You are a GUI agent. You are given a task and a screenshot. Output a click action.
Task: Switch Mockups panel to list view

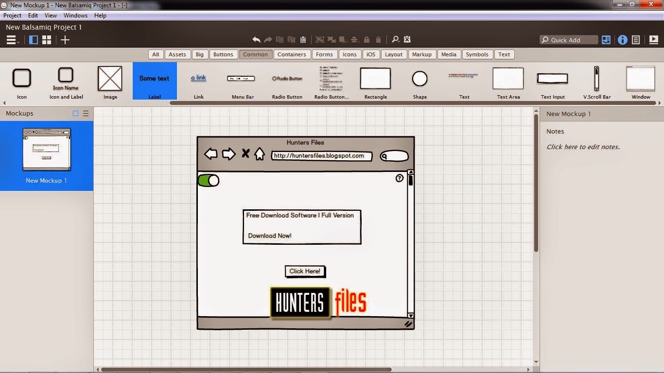coord(86,113)
